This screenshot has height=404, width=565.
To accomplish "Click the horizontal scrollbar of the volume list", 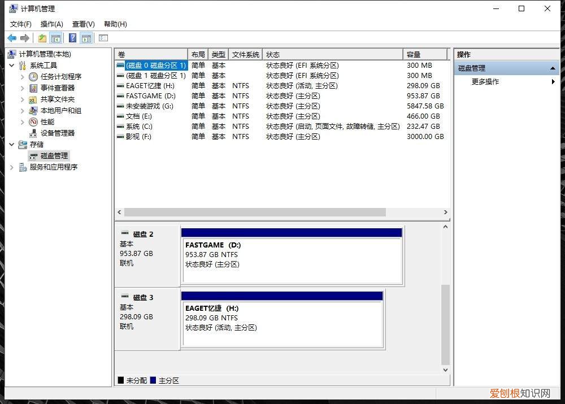I will (x=254, y=212).
